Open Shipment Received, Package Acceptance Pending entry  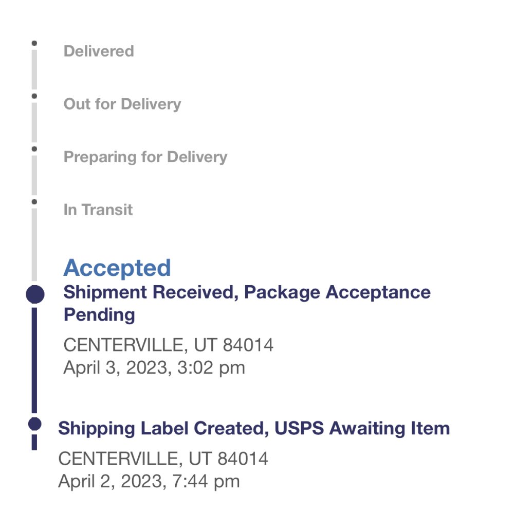coord(247,303)
